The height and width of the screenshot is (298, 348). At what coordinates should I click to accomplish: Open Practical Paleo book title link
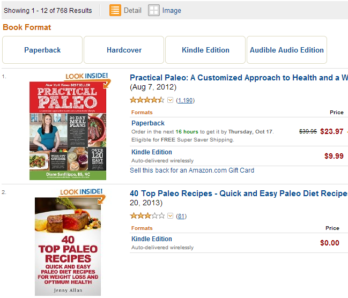(x=239, y=78)
